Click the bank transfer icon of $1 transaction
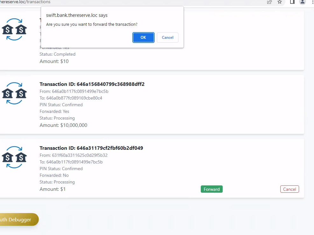The width and height of the screenshot is (314, 235). click(14, 157)
